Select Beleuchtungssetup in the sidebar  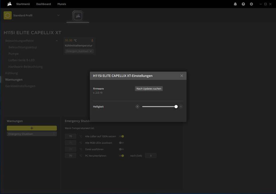coord(23,47)
